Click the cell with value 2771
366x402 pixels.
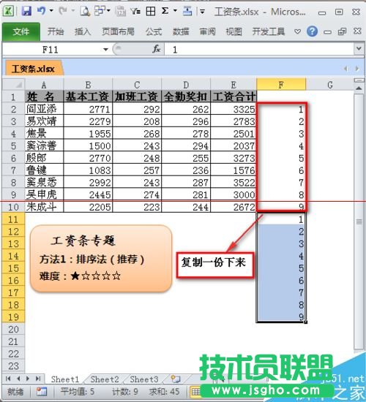point(88,109)
